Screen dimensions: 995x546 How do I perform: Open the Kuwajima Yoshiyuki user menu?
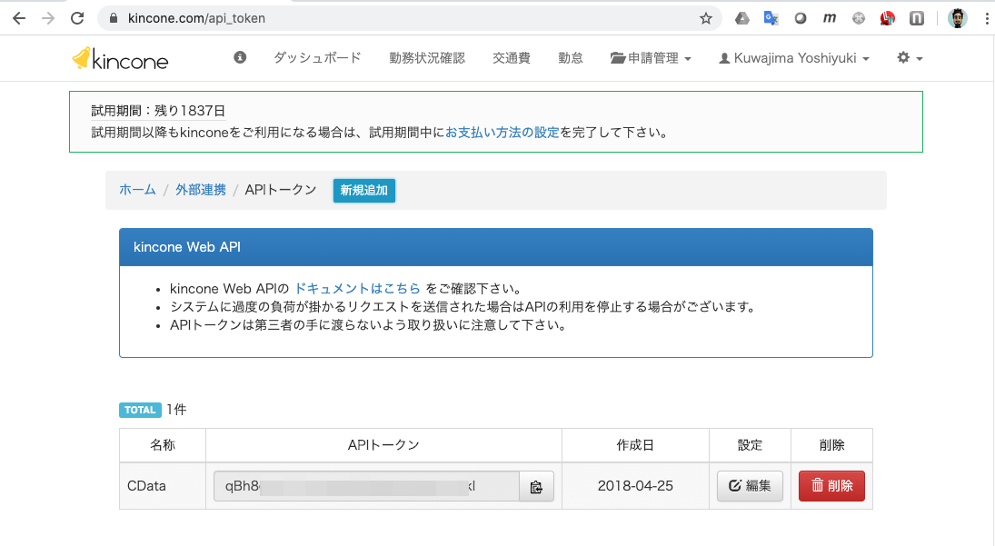point(794,58)
